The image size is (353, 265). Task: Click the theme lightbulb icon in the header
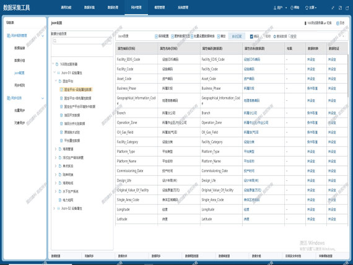coord(307,8)
